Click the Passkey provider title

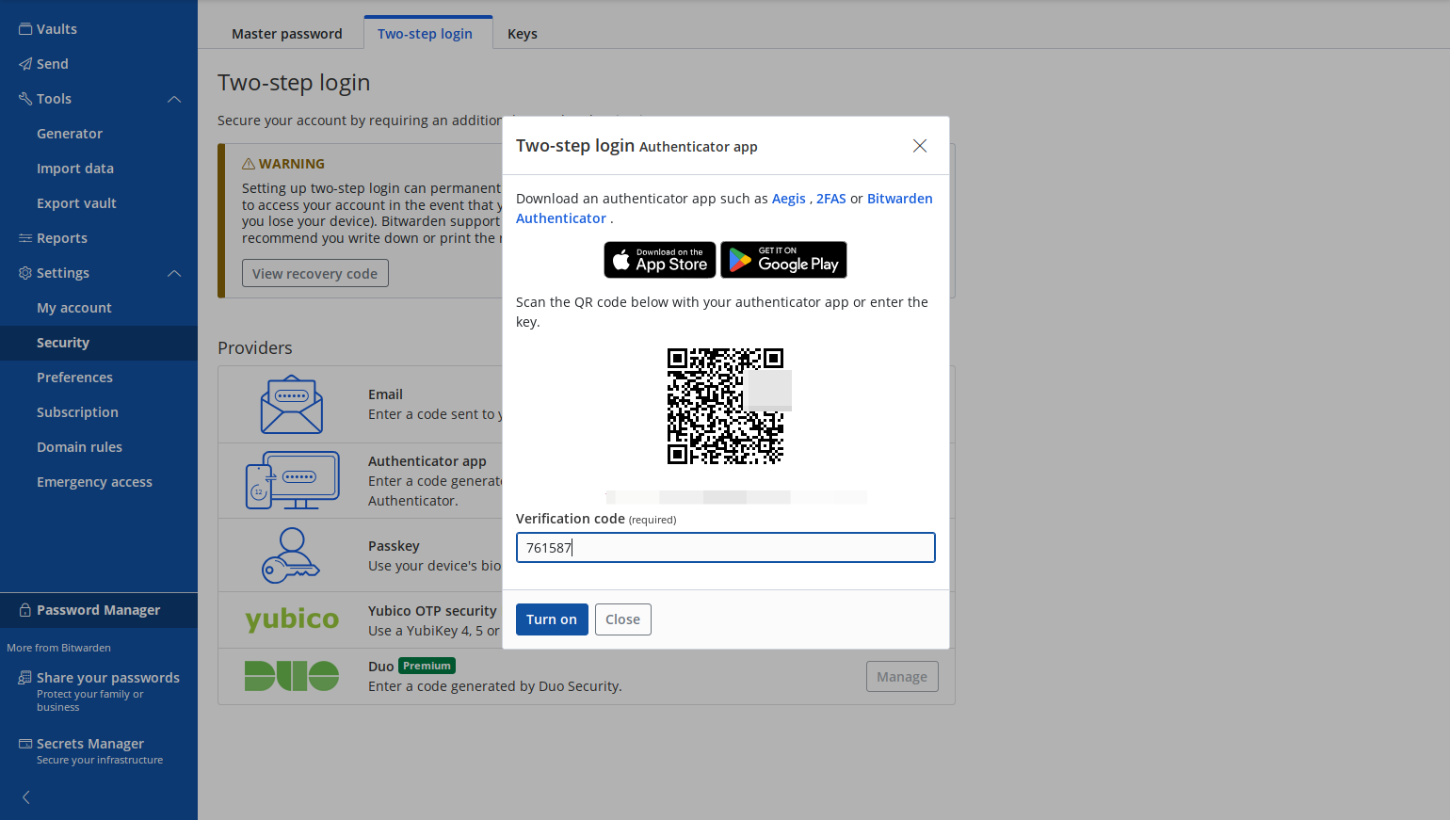tap(394, 546)
